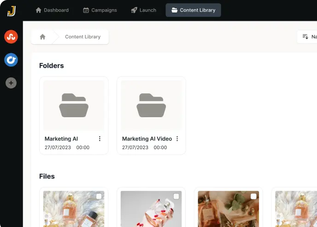Click the folder icon beside Content Library tab
This screenshot has width=317, height=227.
coord(175,10)
